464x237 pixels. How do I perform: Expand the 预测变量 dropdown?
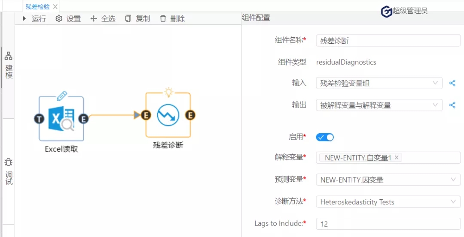pos(388,180)
